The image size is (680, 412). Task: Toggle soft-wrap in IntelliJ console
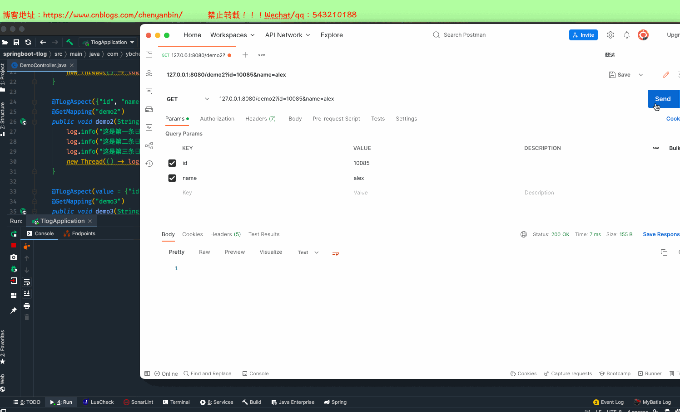27,282
